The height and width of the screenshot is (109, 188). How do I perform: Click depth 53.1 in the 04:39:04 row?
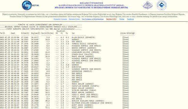[x=48, y=107]
